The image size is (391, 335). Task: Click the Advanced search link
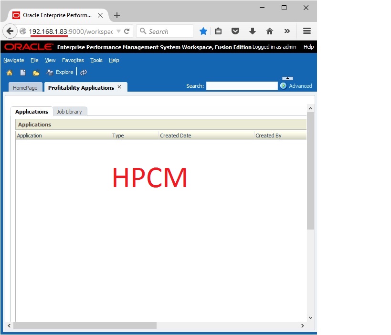[x=300, y=86]
